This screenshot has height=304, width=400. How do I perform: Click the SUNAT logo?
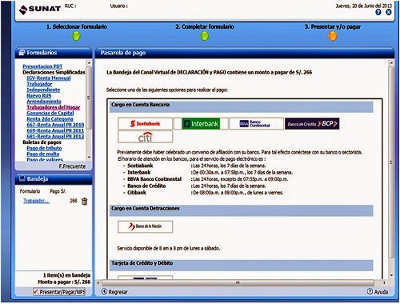click(40, 9)
